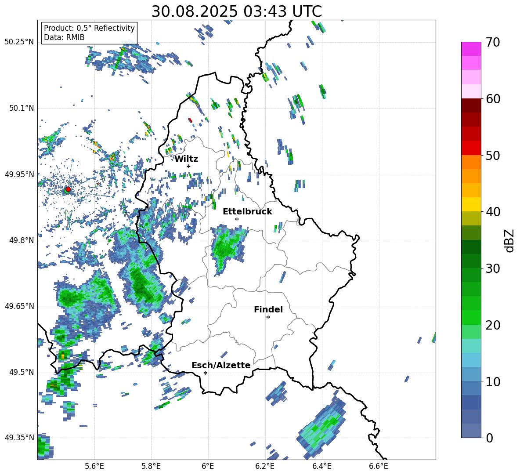The image size is (520, 475).
Task: Click the rain cell in the southeast corner
Action: 321,427
